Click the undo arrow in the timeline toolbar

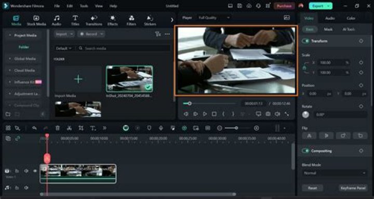(34, 128)
